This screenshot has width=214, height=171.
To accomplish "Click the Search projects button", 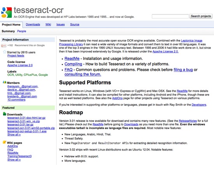I will click(201, 16).
